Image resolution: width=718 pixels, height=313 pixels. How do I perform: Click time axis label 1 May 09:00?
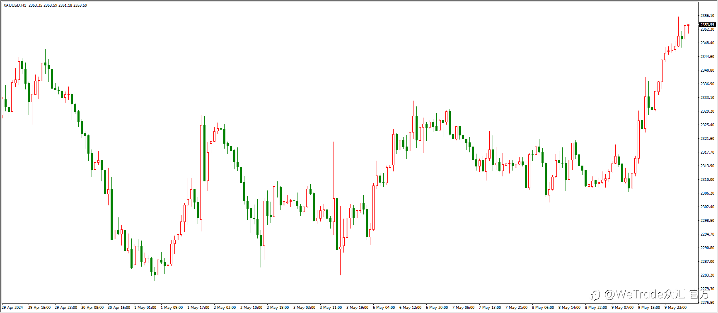[172, 308]
